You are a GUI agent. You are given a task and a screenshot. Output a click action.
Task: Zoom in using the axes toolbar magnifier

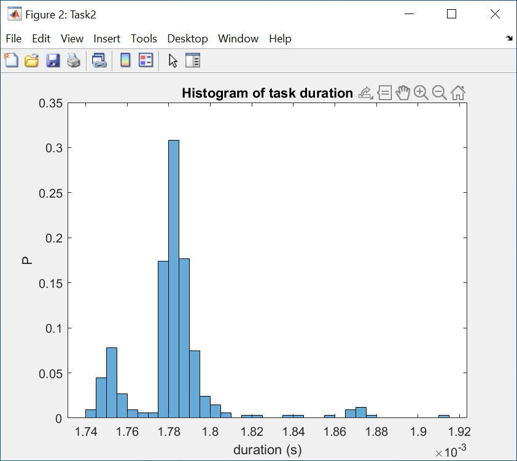(x=421, y=92)
